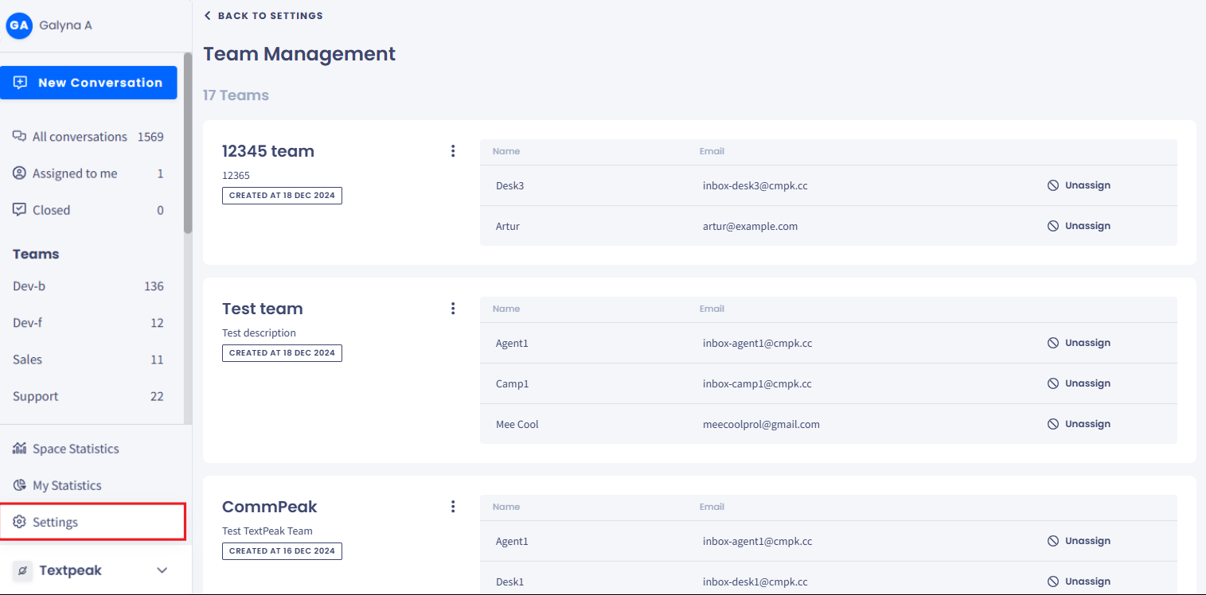
Task: Click the unassign icon for Artur
Action: click(1053, 226)
